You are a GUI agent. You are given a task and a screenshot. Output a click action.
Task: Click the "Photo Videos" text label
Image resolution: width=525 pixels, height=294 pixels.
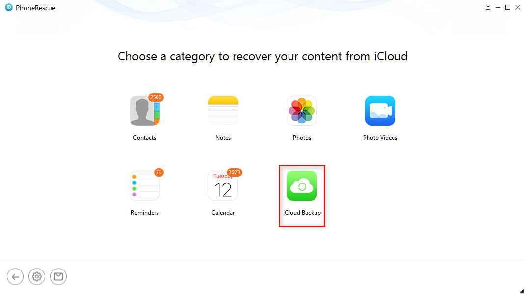click(x=380, y=138)
